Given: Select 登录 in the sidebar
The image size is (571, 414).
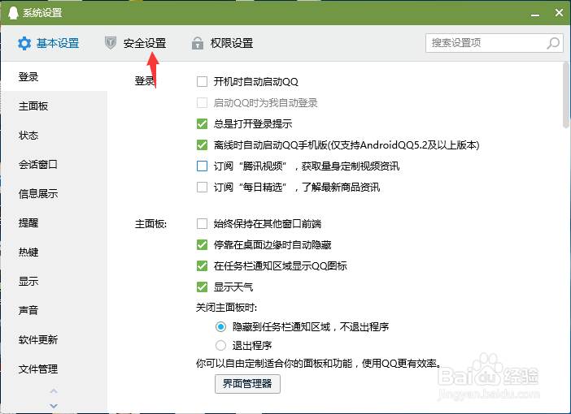Looking at the screenshot, I should click(x=54, y=76).
